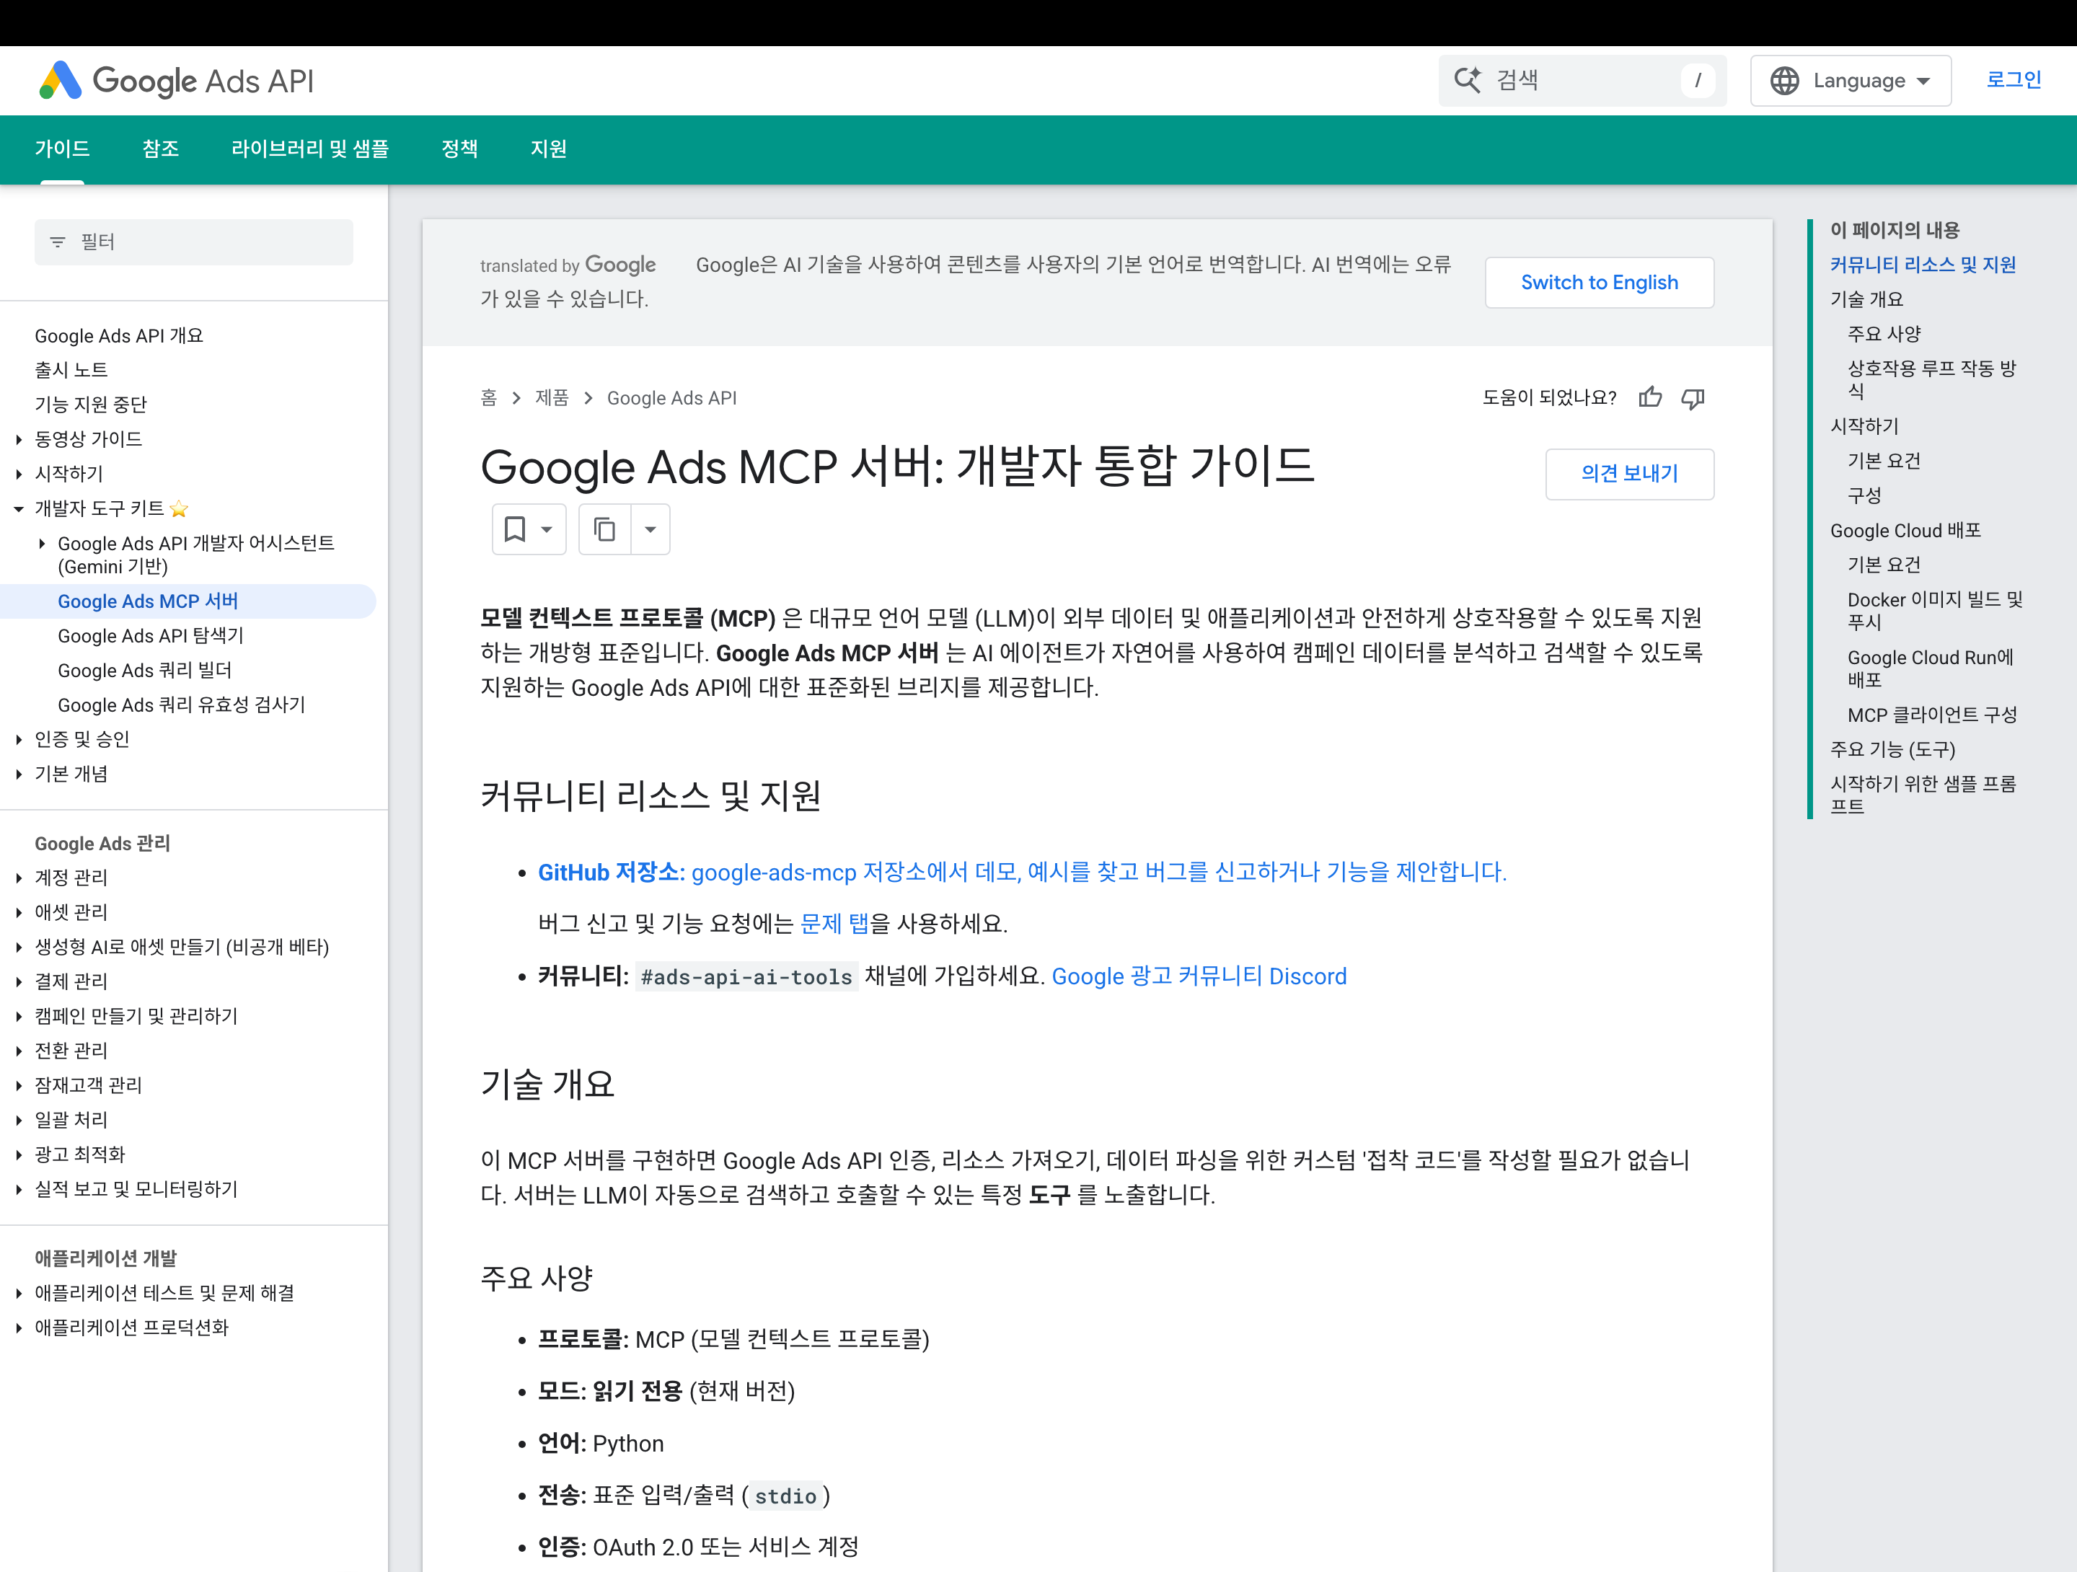This screenshot has height=1572, width=2077.
Task: Select the 정책 tab
Action: 460,149
